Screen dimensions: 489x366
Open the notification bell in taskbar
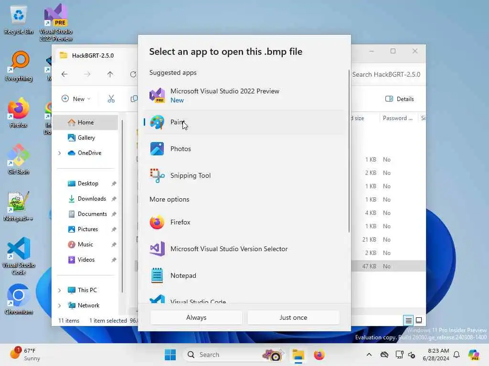(457, 355)
